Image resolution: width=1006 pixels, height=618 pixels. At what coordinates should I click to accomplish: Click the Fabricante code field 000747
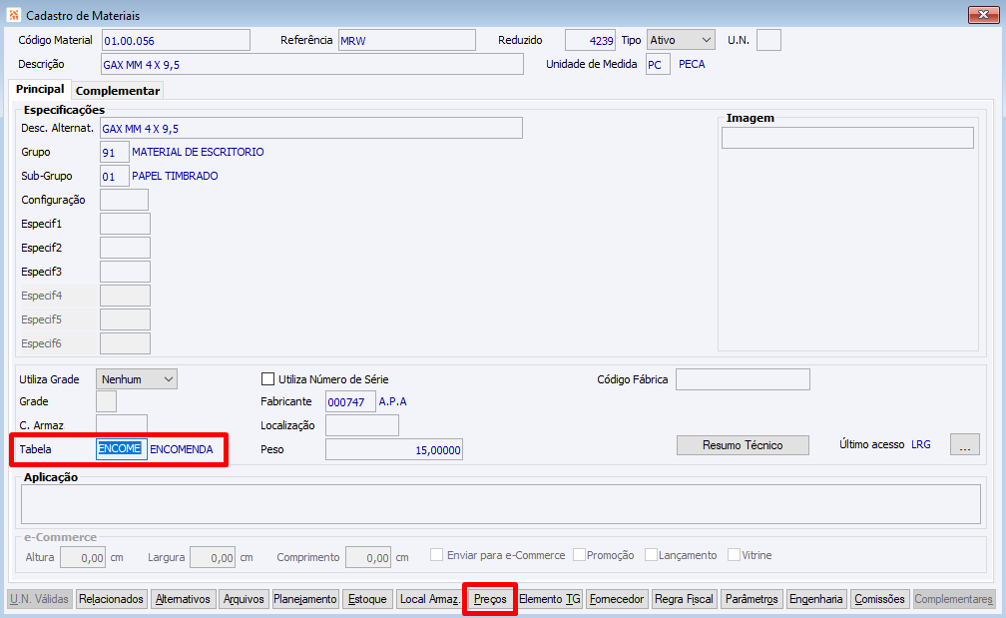[350, 401]
